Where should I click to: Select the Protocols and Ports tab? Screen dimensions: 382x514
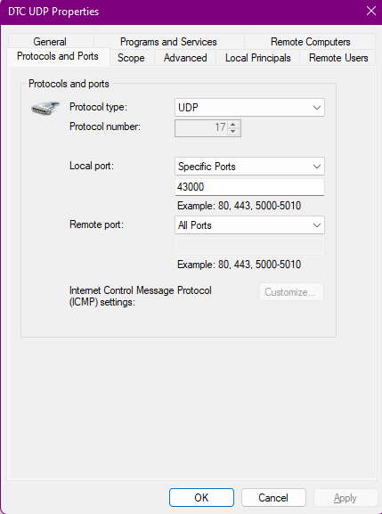coord(58,56)
